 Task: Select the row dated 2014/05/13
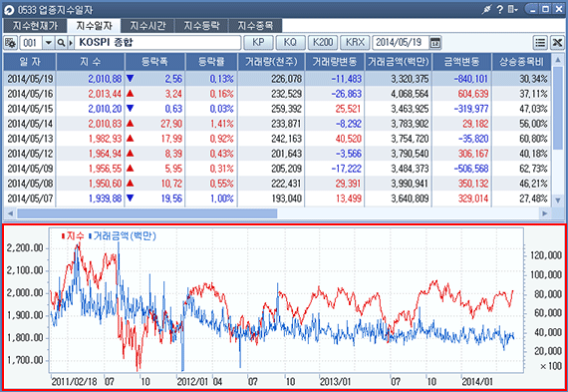277,139
